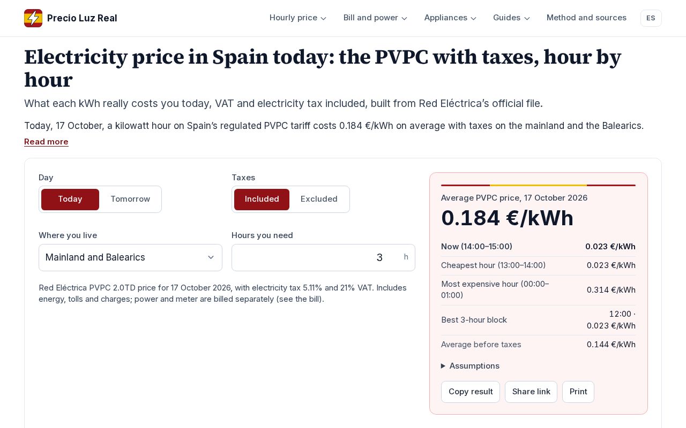Follow the Read more link

click(46, 142)
